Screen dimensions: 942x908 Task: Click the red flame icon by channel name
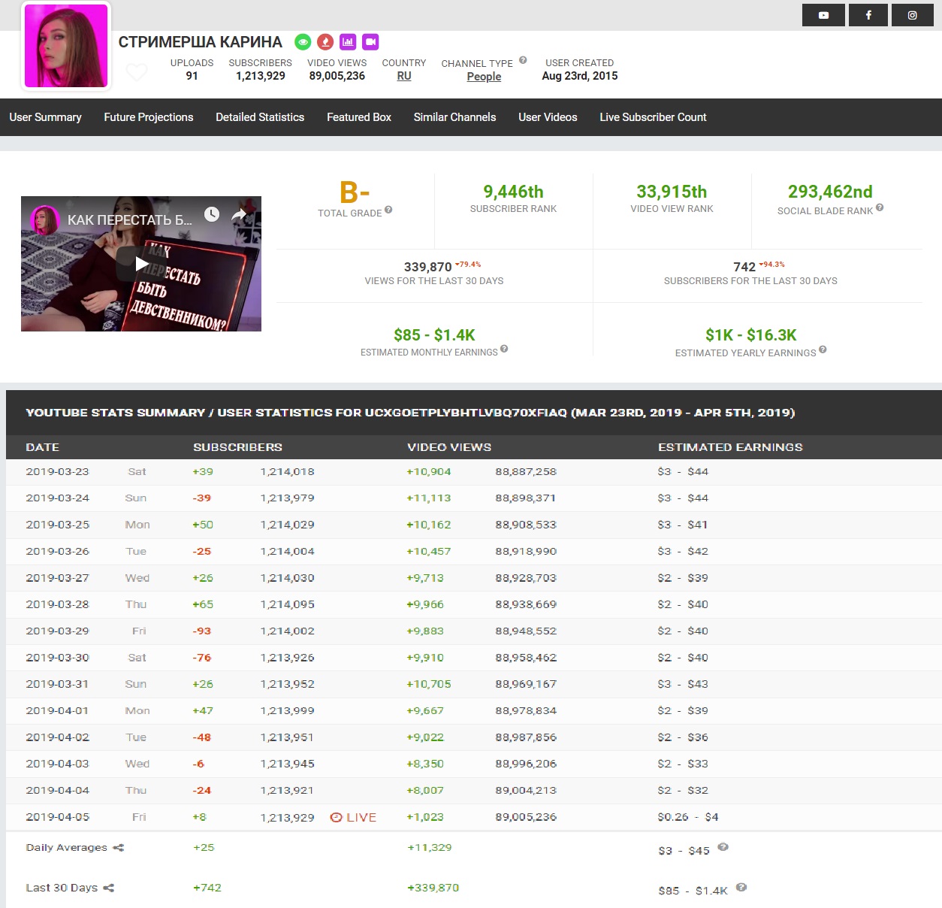pos(325,42)
